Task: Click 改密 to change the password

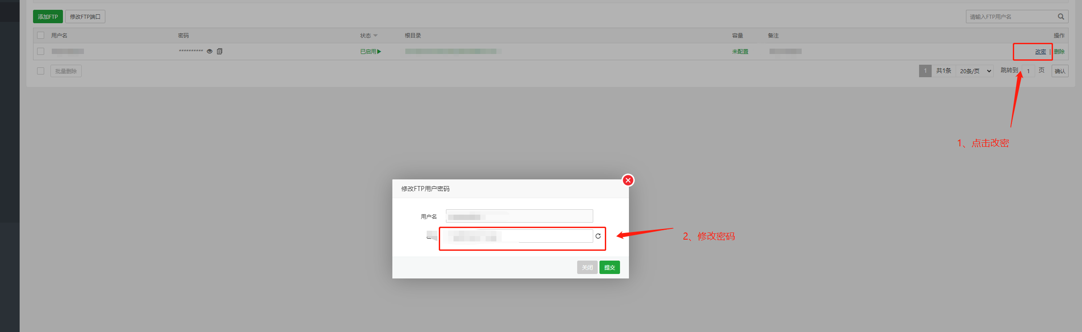Action: [1040, 52]
